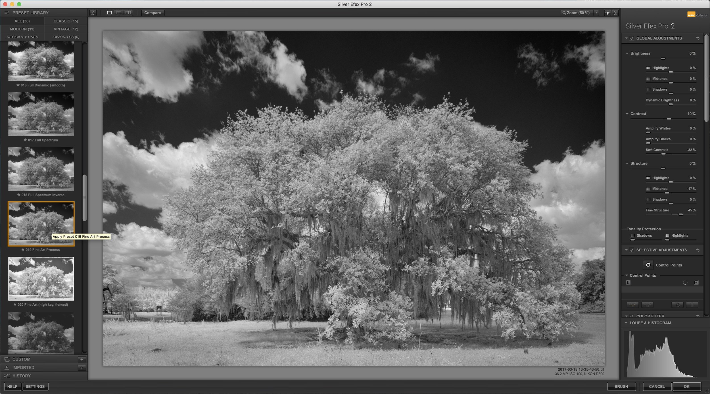Screen dimensions: 710x394
Task: Import a preset with plus icon
Action: [82, 368]
